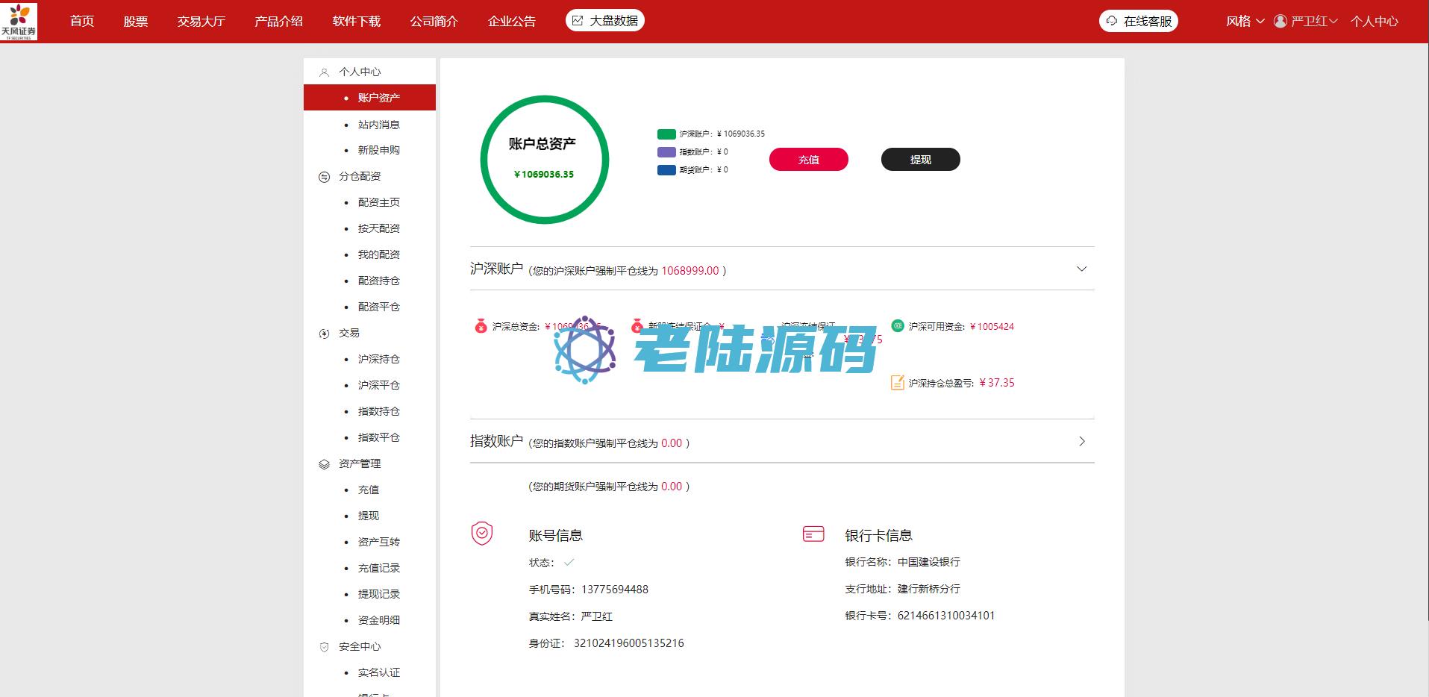1429x697 pixels.
Task: Select 沪深持仓 in the sidebar
Action: coord(378,359)
